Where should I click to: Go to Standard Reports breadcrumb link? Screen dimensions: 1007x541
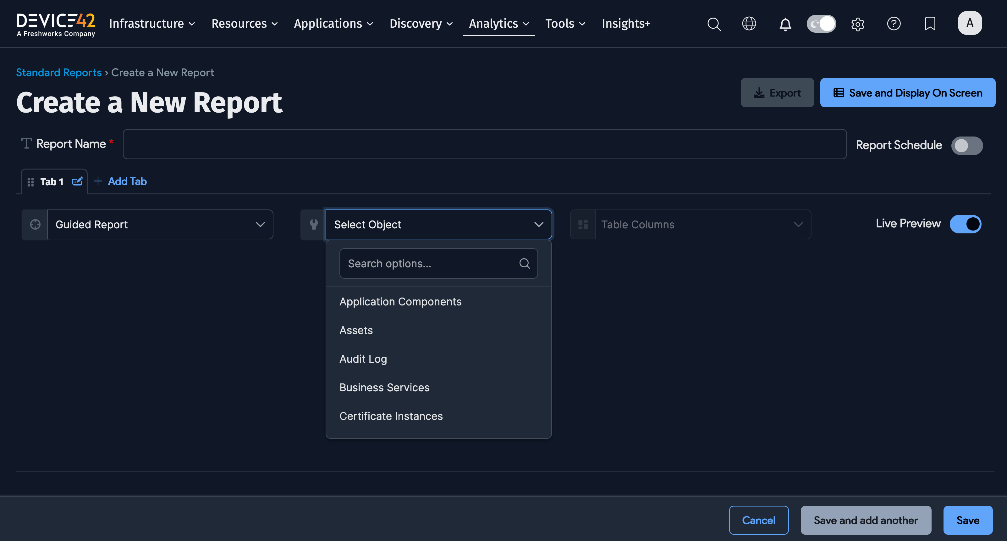59,72
